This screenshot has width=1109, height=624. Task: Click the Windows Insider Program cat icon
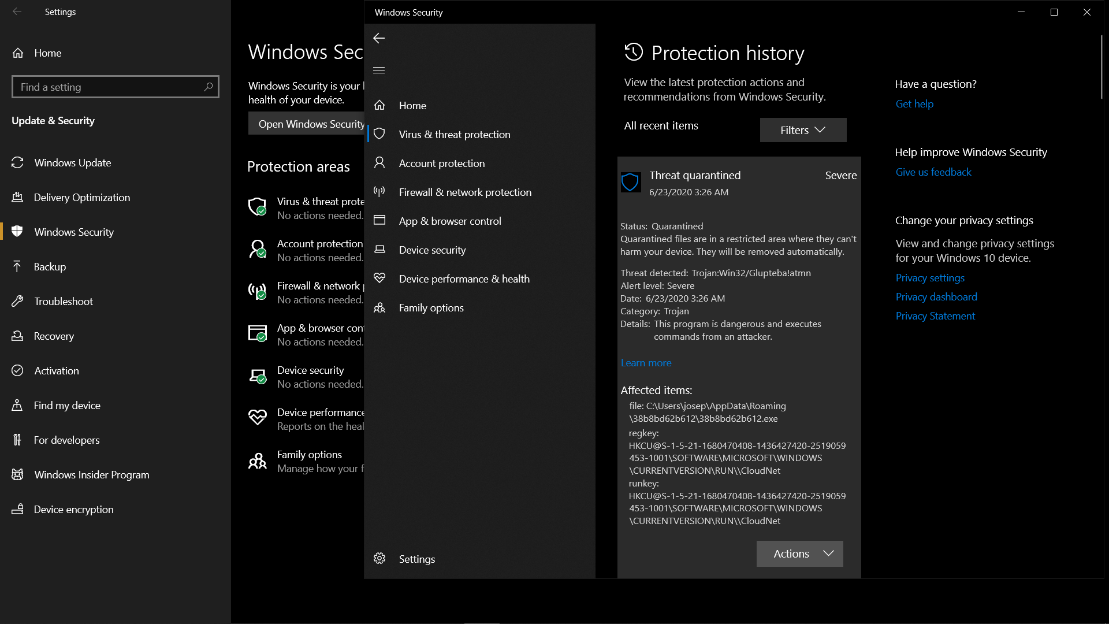pyautogui.click(x=17, y=474)
